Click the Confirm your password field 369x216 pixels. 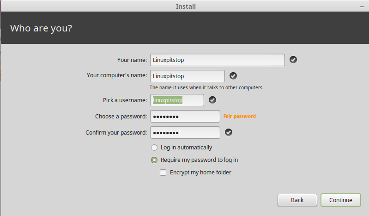click(x=185, y=133)
